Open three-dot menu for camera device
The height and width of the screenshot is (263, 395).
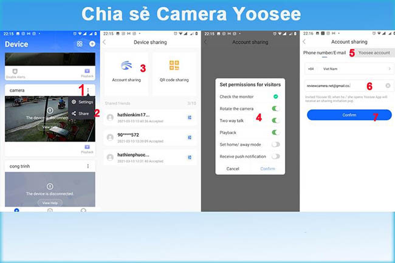coord(88,90)
